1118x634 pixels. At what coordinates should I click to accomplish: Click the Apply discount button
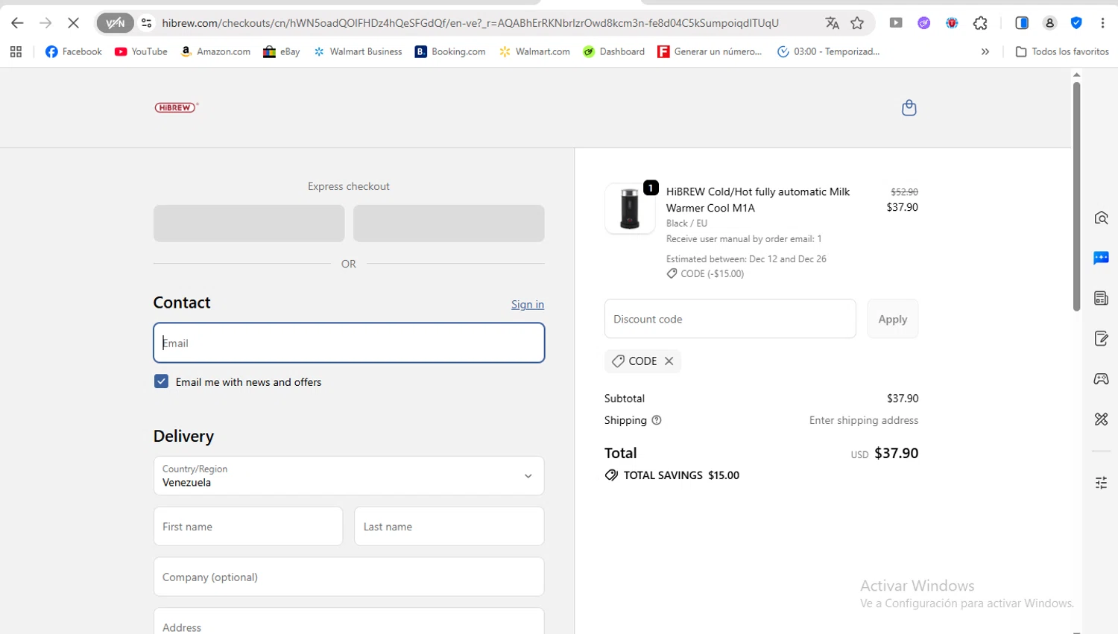click(x=893, y=319)
